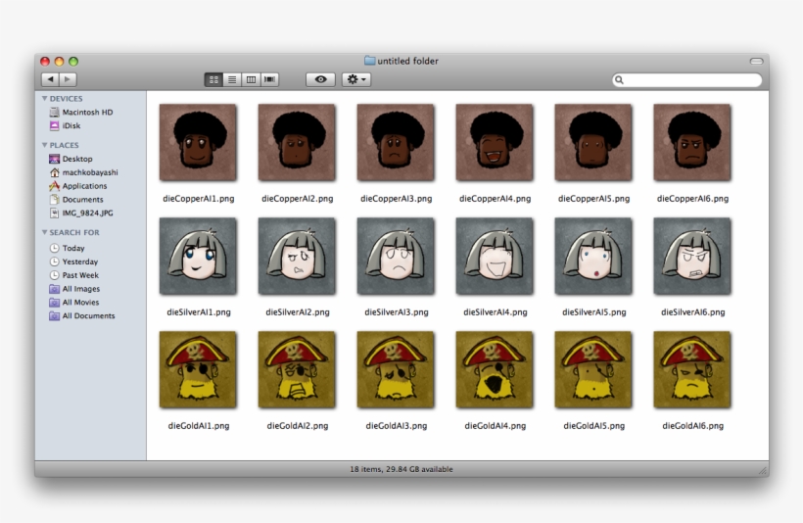This screenshot has width=803, height=523.
Task: Select dieCopperAI6.png angry face thumbnail
Action: tap(692, 142)
